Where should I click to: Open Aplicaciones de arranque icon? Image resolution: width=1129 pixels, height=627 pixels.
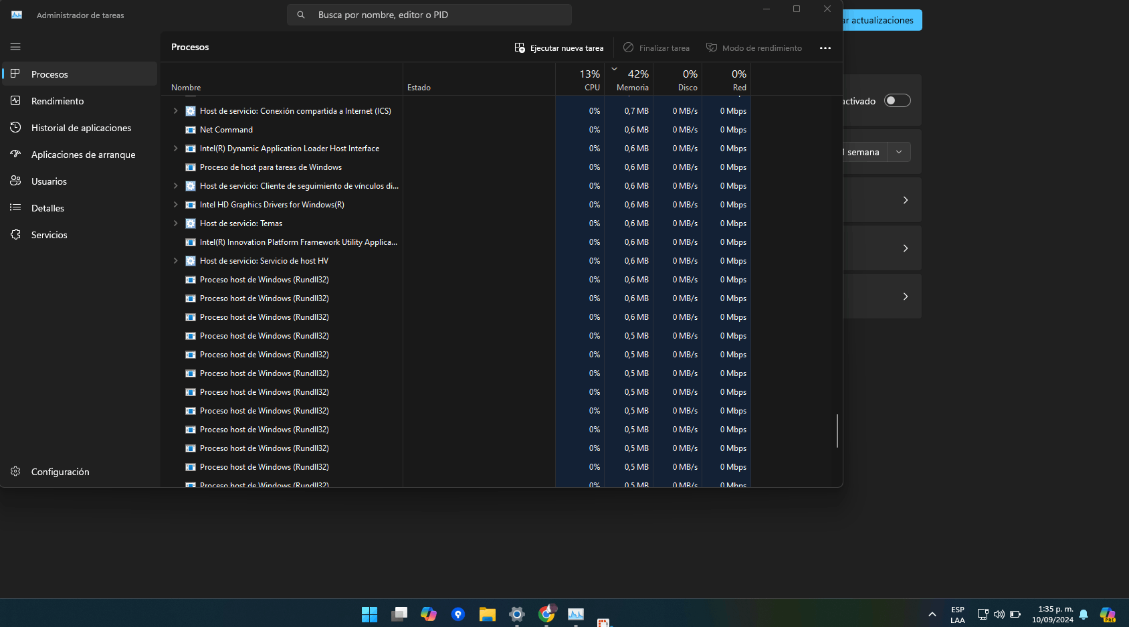point(16,154)
